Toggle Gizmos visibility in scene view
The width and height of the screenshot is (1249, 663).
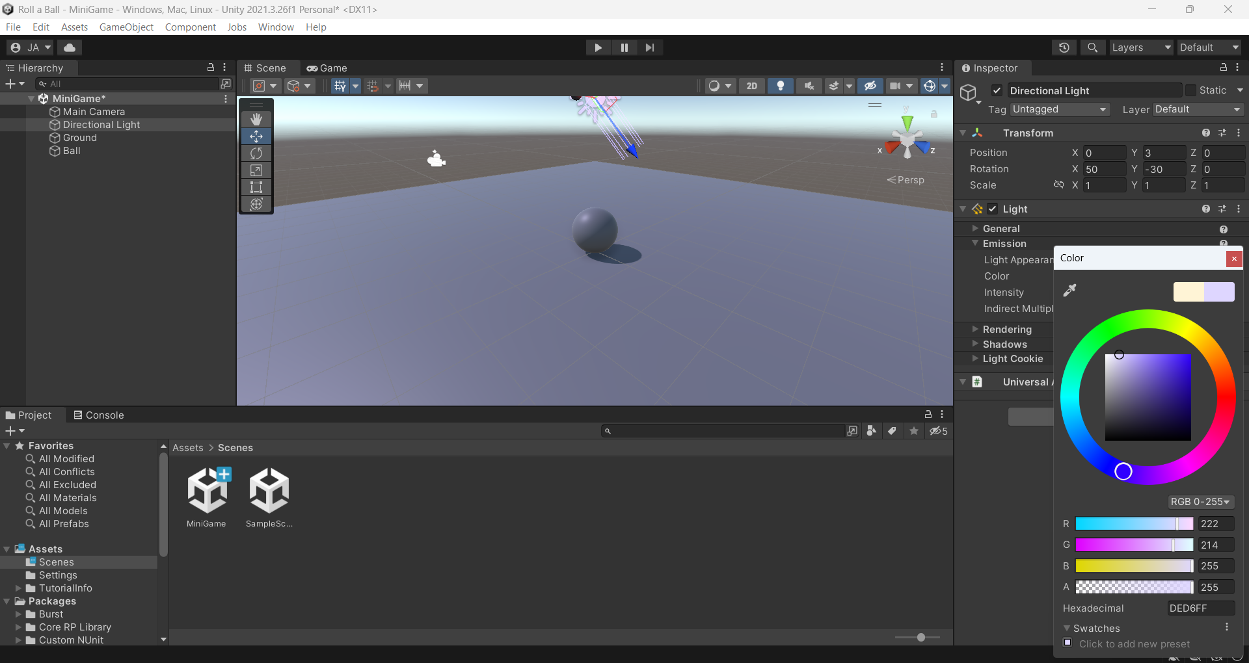[x=930, y=86]
